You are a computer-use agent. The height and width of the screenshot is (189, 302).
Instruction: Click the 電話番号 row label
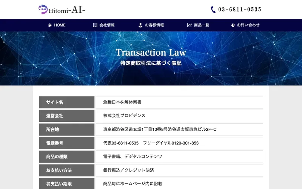coord(67,143)
